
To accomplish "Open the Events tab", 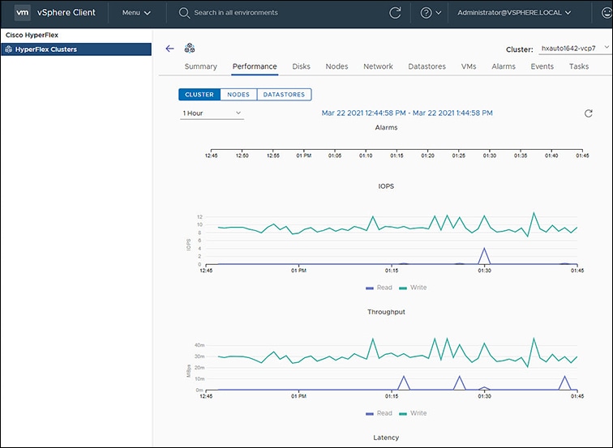I will [542, 66].
